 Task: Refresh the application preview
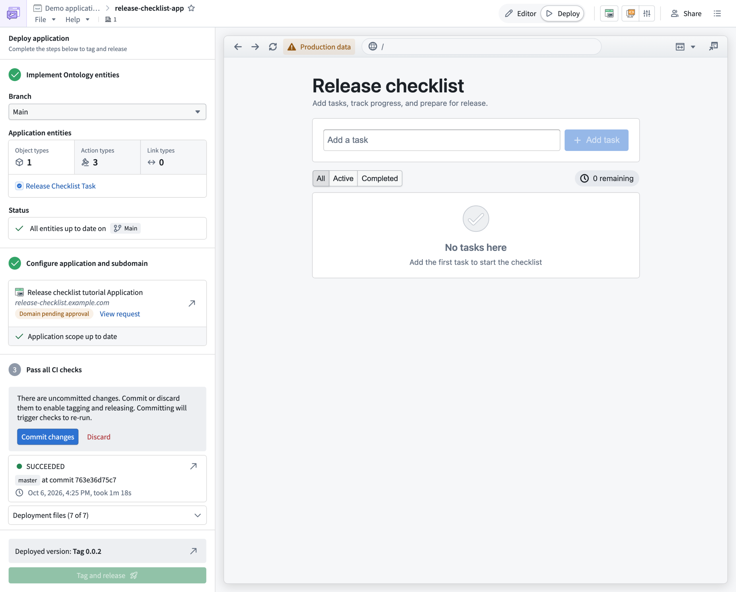tap(273, 47)
